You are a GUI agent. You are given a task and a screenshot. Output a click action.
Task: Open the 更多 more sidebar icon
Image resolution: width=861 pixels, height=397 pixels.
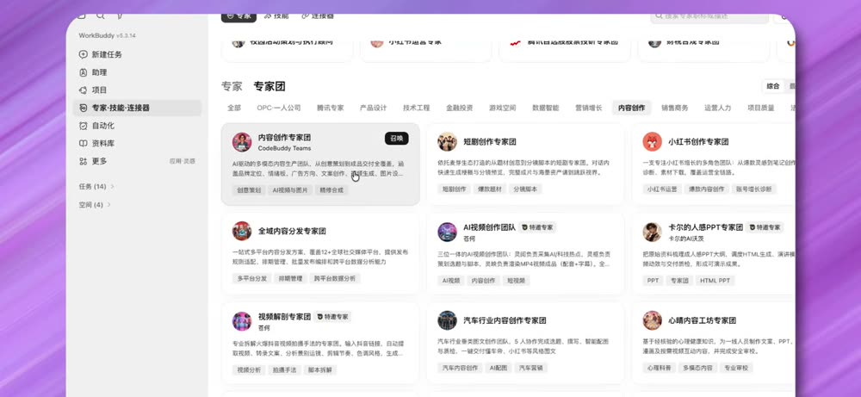(83, 161)
